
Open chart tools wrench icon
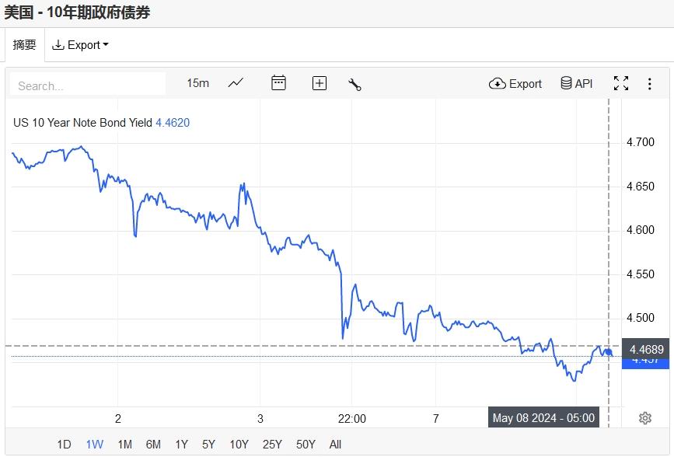tap(355, 84)
